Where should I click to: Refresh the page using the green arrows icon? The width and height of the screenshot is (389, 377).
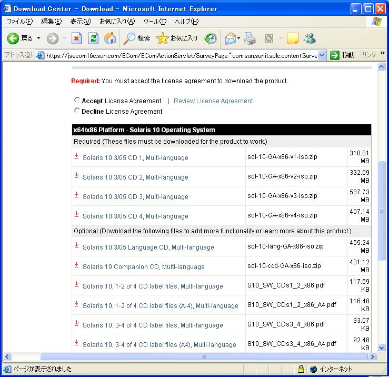(94, 38)
